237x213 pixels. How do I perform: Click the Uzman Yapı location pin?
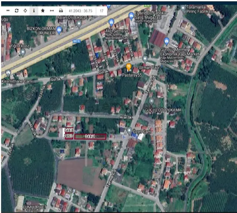145,59
